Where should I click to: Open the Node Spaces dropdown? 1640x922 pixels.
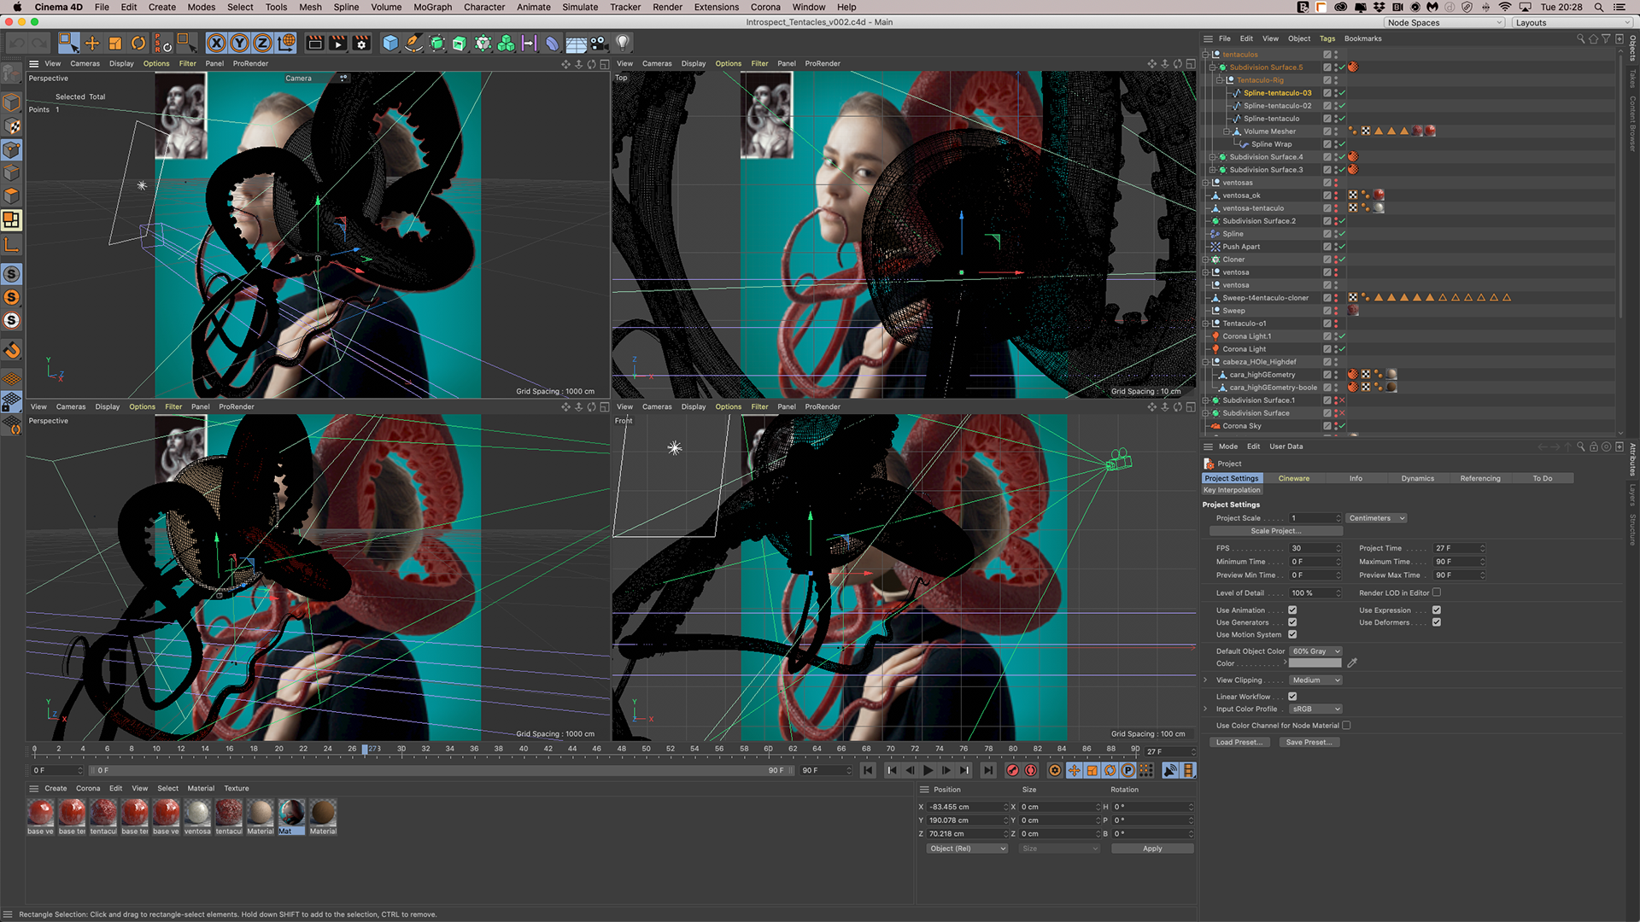pos(1444,23)
